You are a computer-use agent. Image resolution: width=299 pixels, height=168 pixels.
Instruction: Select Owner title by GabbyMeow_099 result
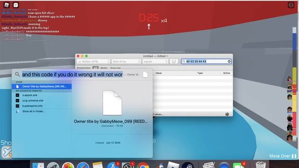(42, 86)
